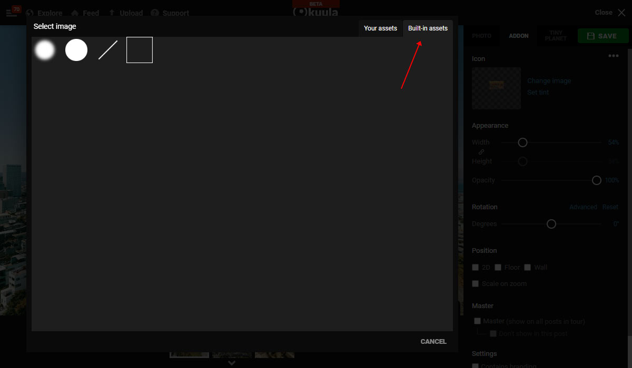Enable the 2D position checkbox
This screenshot has height=368, width=632.
click(x=475, y=268)
